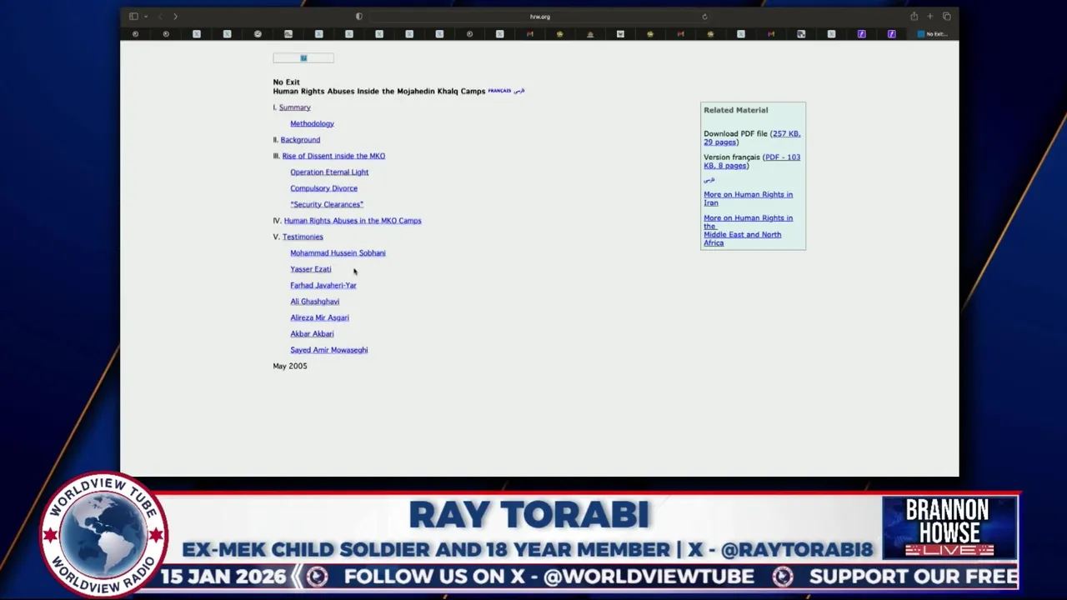This screenshot has width=1067, height=600.
Task: Switch to the Persian version beside the title
Action: click(x=519, y=91)
